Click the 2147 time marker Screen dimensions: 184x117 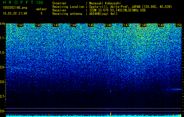[125, 25]
